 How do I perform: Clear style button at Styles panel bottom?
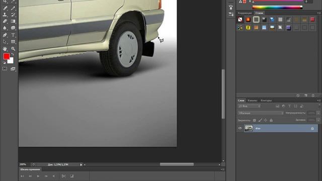pyautogui.click(x=298, y=96)
